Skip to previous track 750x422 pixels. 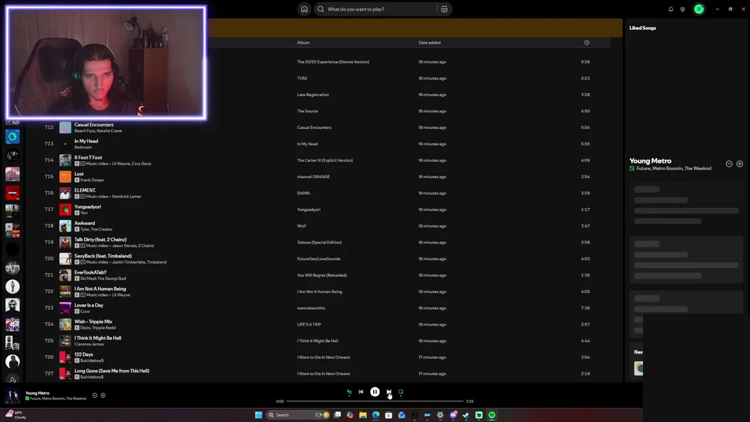point(361,392)
